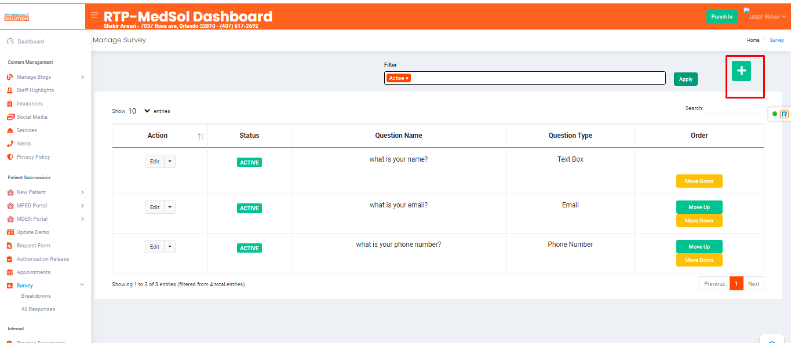The width and height of the screenshot is (791, 343).
Task: Go to the Next page
Action: (x=753, y=284)
